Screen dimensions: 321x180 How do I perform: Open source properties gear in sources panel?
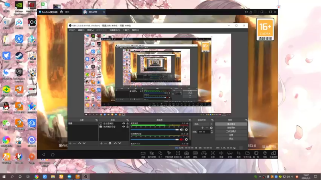110,143
